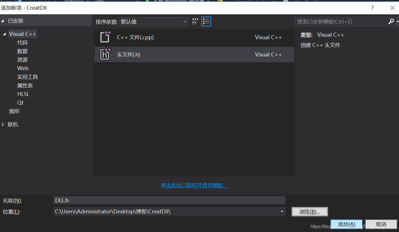
Task: Switch to medium icons list view
Action: 206,21
